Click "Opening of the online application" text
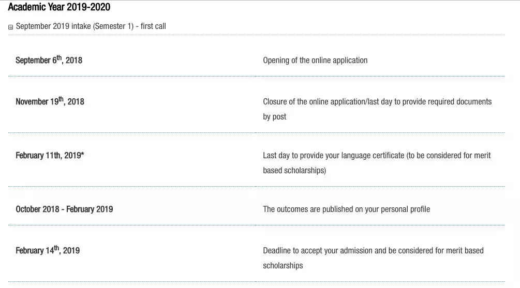This screenshot has height=288, width=520. click(315, 60)
